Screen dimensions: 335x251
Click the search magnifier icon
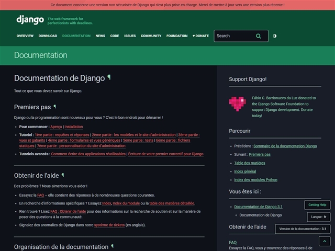click(x=258, y=36)
